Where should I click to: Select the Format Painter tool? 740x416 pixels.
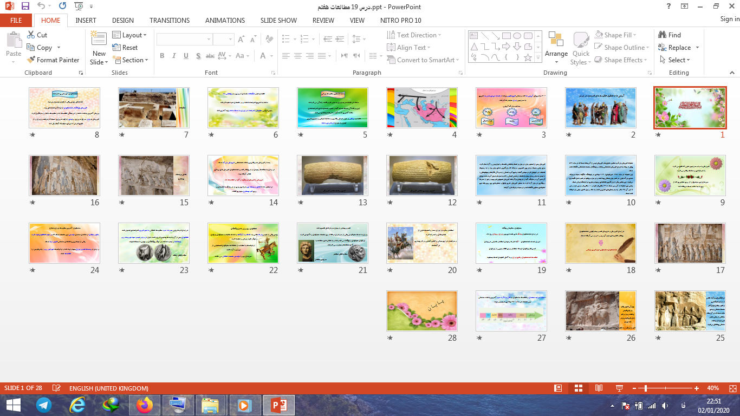point(53,60)
